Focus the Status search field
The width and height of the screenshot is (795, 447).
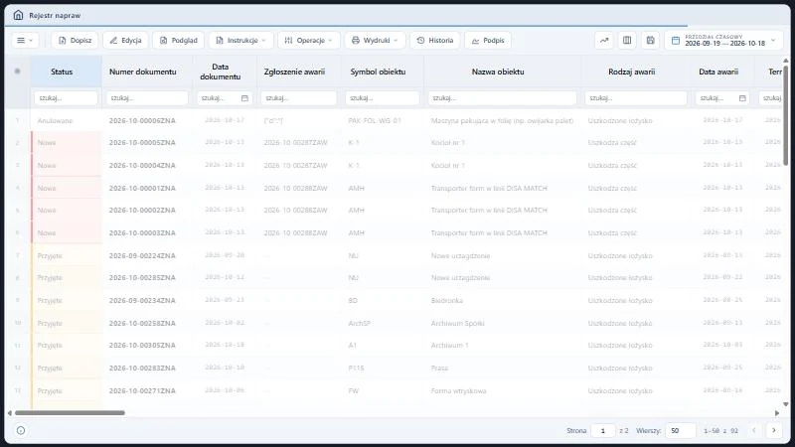[x=66, y=97]
